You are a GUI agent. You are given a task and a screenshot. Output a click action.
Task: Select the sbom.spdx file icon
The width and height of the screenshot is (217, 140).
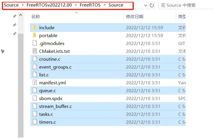point(35,98)
